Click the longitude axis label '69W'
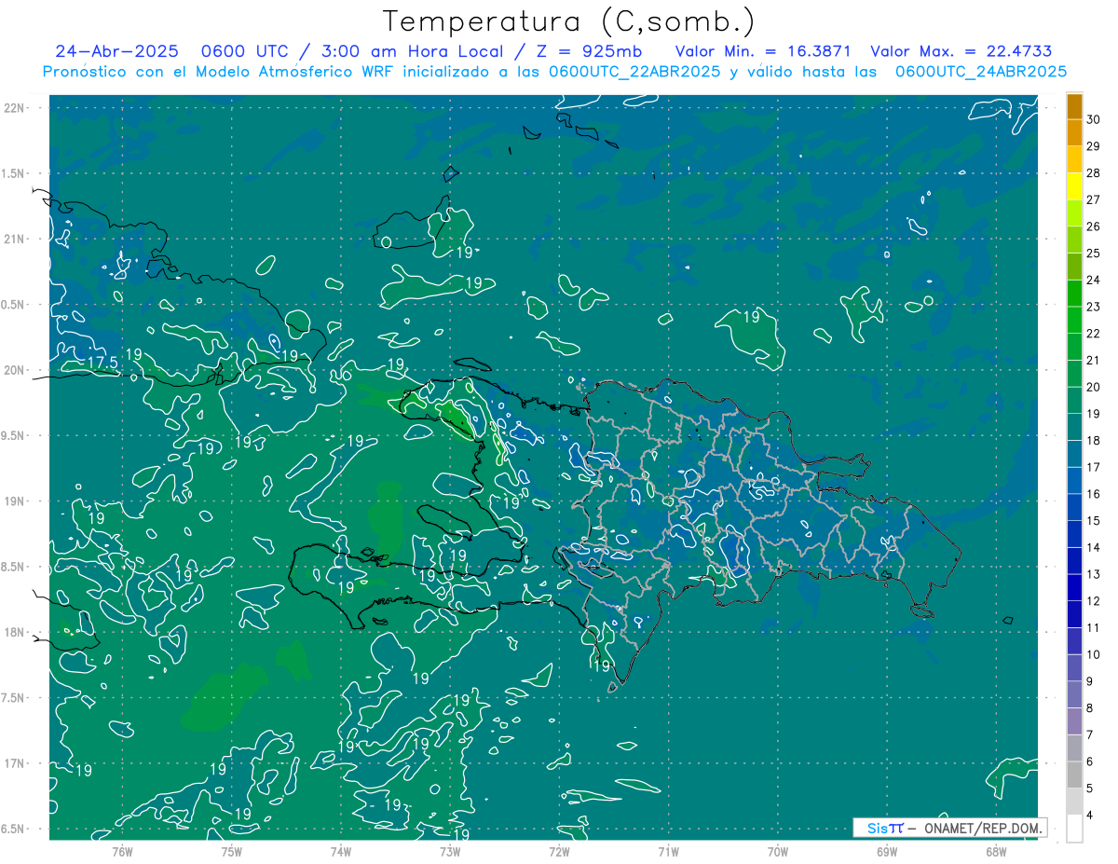 pos(887,851)
